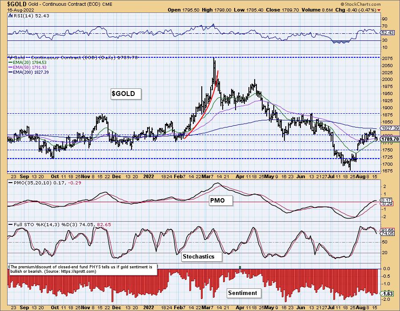Image resolution: width=400 pixels, height=311 pixels.
Task: Select the $GOLD ticker symbol title
Action: [17, 4]
